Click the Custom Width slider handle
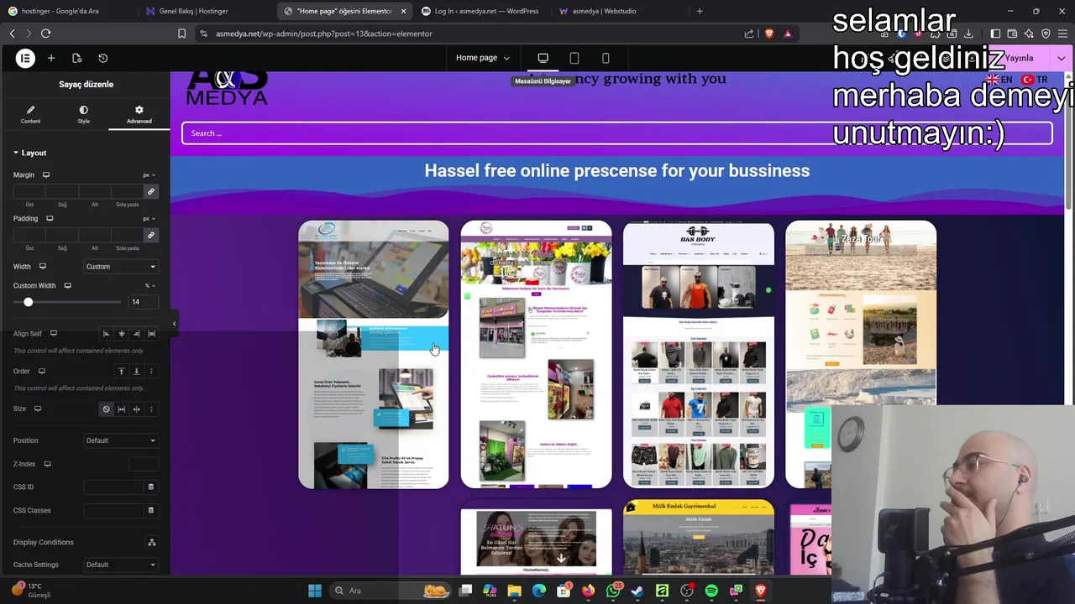This screenshot has height=604, width=1075. pyautogui.click(x=28, y=302)
